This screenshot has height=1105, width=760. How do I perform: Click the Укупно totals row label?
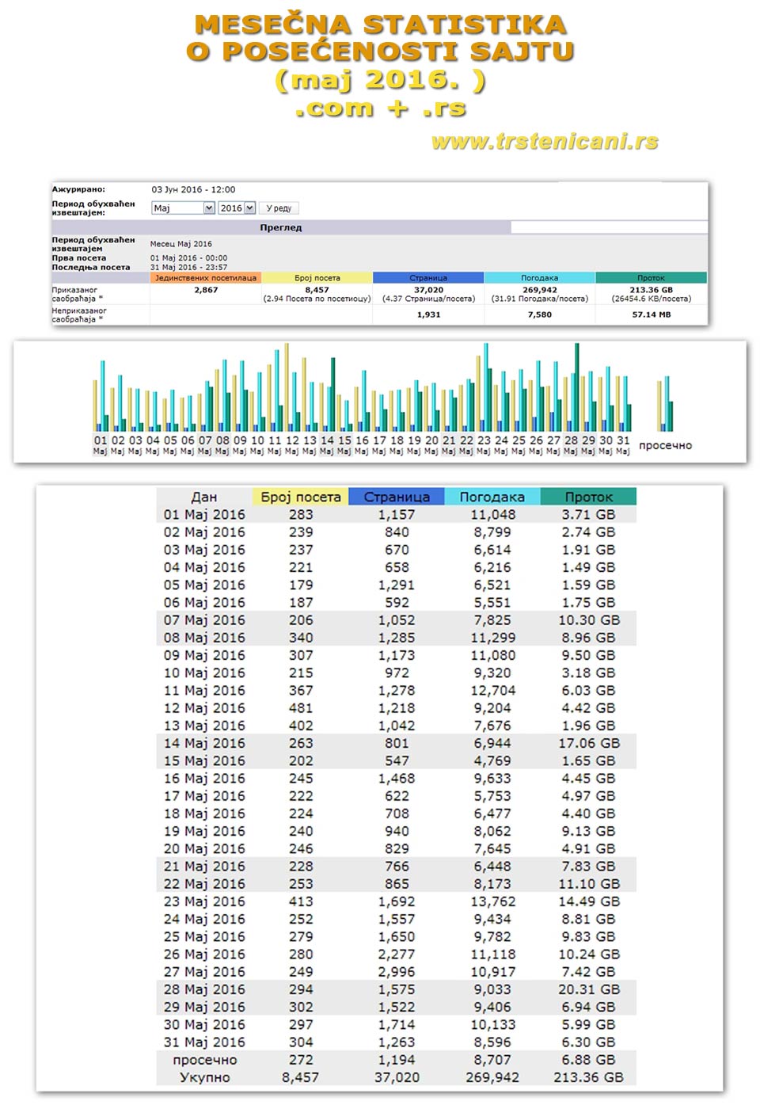click(x=204, y=1077)
